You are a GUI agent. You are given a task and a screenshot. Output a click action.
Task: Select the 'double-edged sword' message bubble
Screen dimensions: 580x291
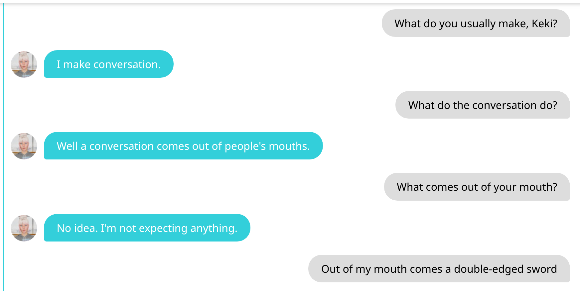(439, 269)
